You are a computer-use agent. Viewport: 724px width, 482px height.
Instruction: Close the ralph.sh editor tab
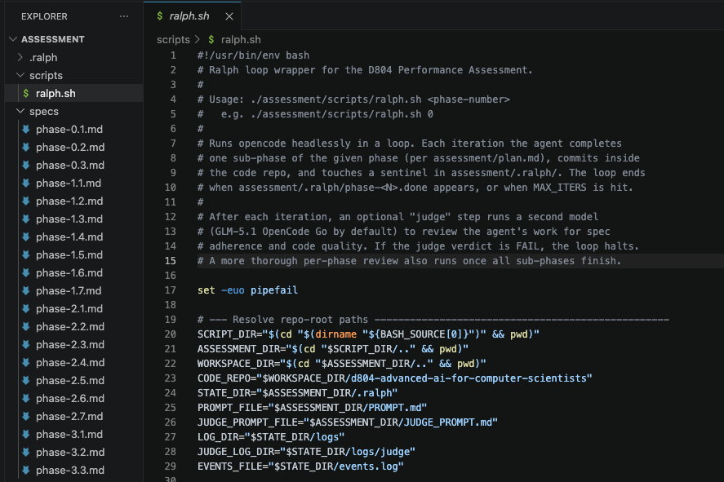coord(229,16)
